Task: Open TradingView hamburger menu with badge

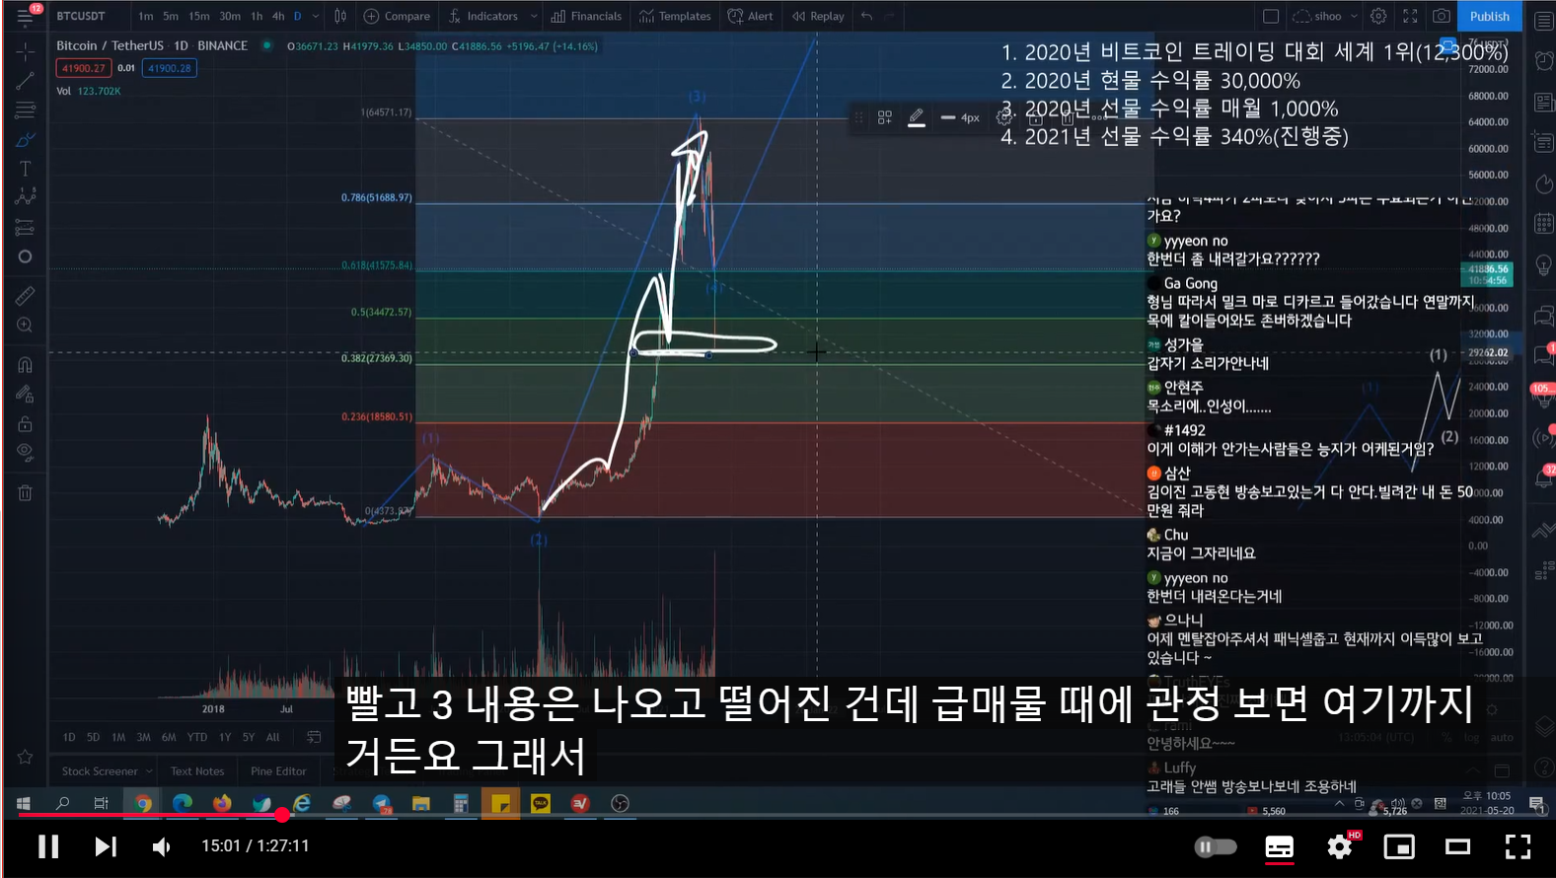Action: 26,16
